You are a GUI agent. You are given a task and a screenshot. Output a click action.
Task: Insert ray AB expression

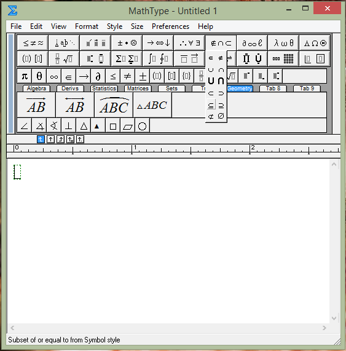click(36, 105)
